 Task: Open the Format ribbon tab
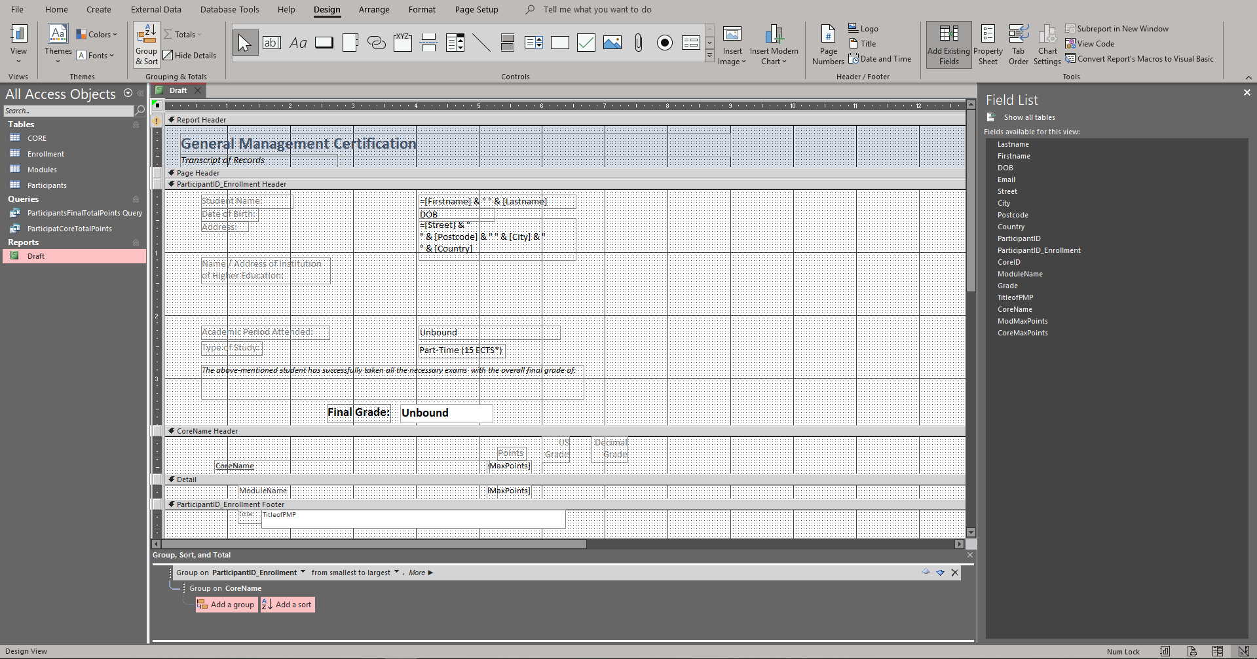[422, 9]
